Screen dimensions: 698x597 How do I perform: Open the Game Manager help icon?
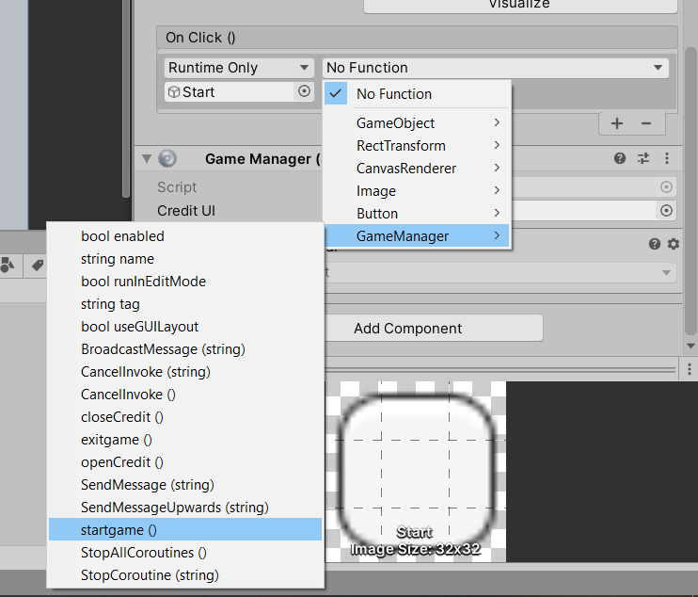620,159
